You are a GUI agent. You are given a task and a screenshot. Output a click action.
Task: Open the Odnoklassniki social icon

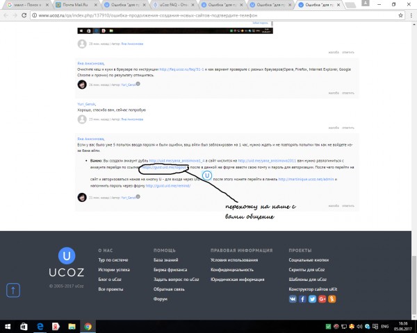coord(332,299)
